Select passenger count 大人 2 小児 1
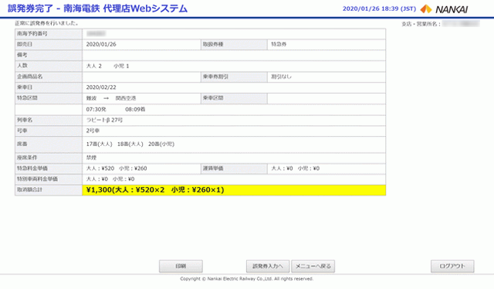This screenshot has width=494, height=289. pos(108,66)
